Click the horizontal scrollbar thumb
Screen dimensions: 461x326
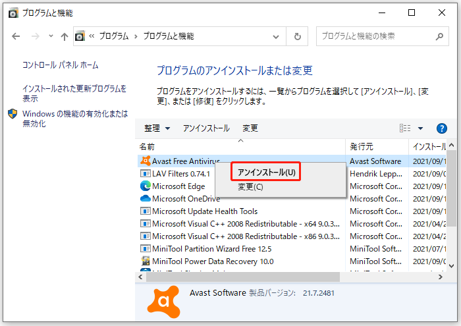(x=243, y=277)
